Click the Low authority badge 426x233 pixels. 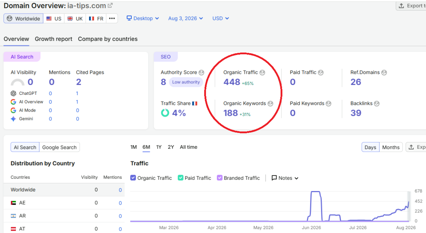pyautogui.click(x=186, y=82)
